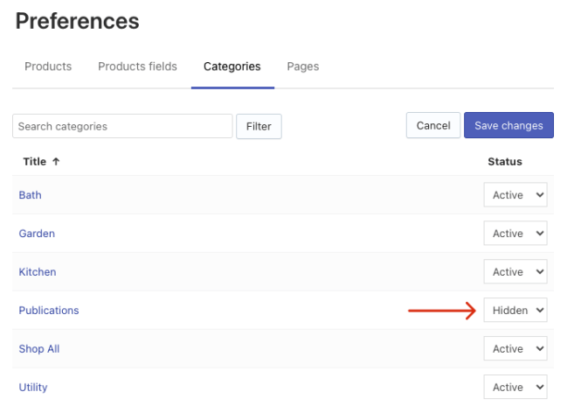Open the Garden category link
The width and height of the screenshot is (567, 413).
(37, 234)
